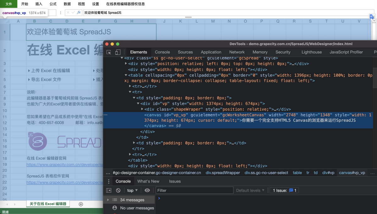Open DevTools Sources tab
The height and width of the screenshot is (214, 377).
pos(185,52)
